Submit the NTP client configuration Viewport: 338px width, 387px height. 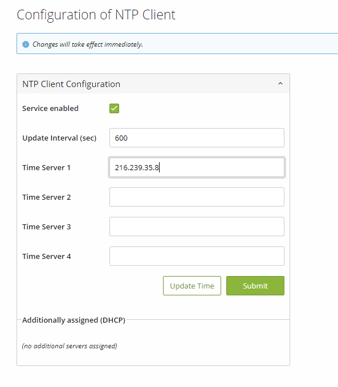(x=255, y=286)
